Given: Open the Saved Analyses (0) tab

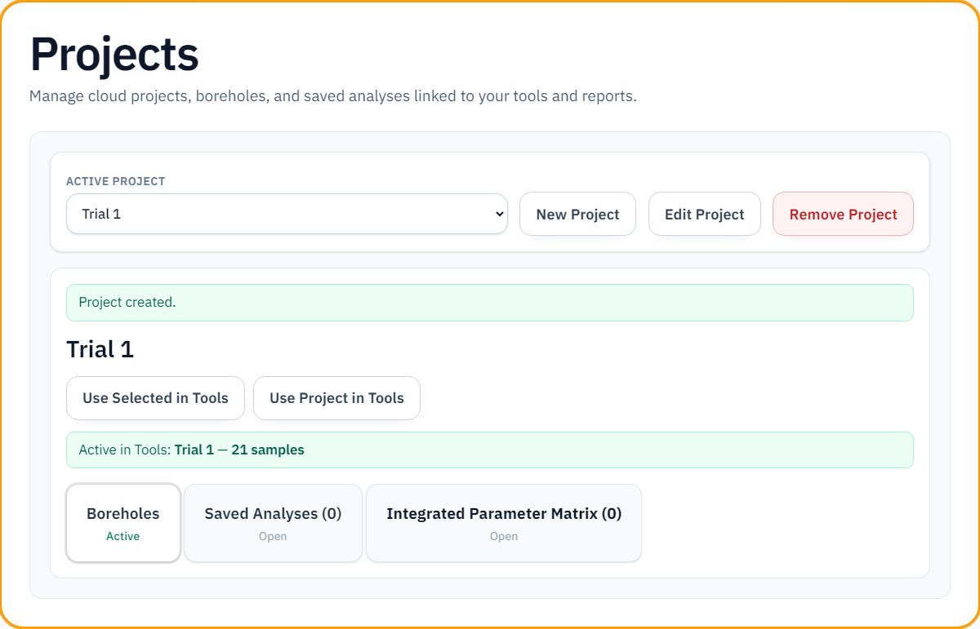Looking at the screenshot, I should click(273, 522).
